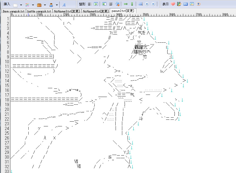Click the colored grid table icon
The height and width of the screenshot is (173, 236).
(x=192, y=4)
